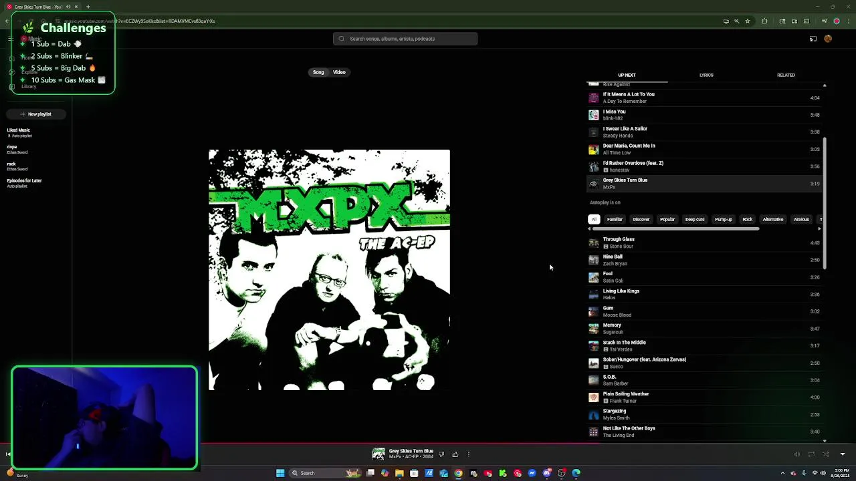Click the song progress bar
Viewport: 856px width, 481px height.
coord(428,443)
